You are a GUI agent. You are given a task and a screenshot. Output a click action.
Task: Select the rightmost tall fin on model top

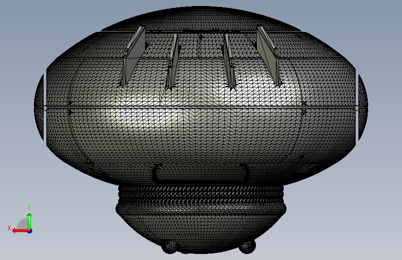(x=269, y=55)
